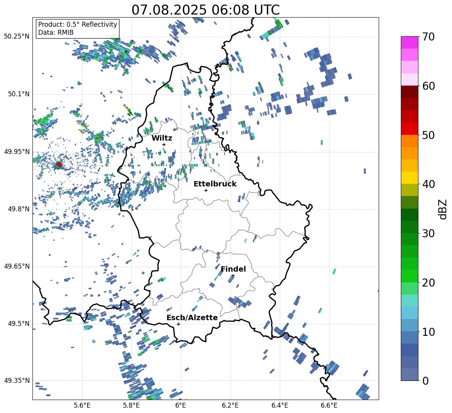
Task: Pick the dark red colorbar segment below 60
Action: [x=409, y=92]
